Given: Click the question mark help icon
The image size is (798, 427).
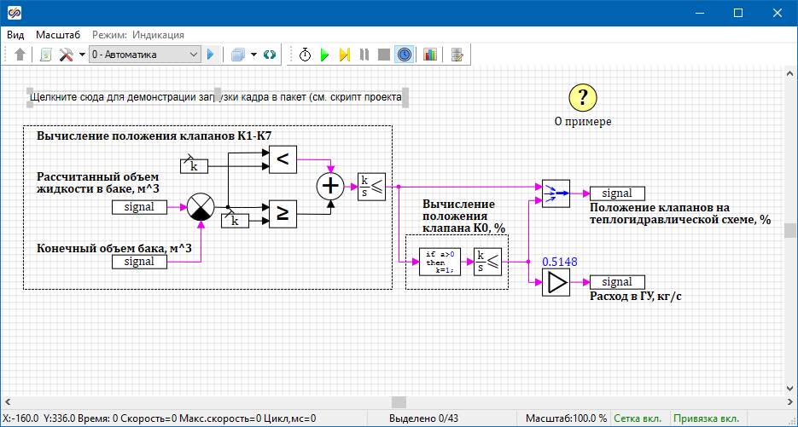Looking at the screenshot, I should point(582,98).
